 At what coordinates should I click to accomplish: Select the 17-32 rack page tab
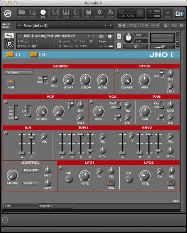[x=133, y=25]
